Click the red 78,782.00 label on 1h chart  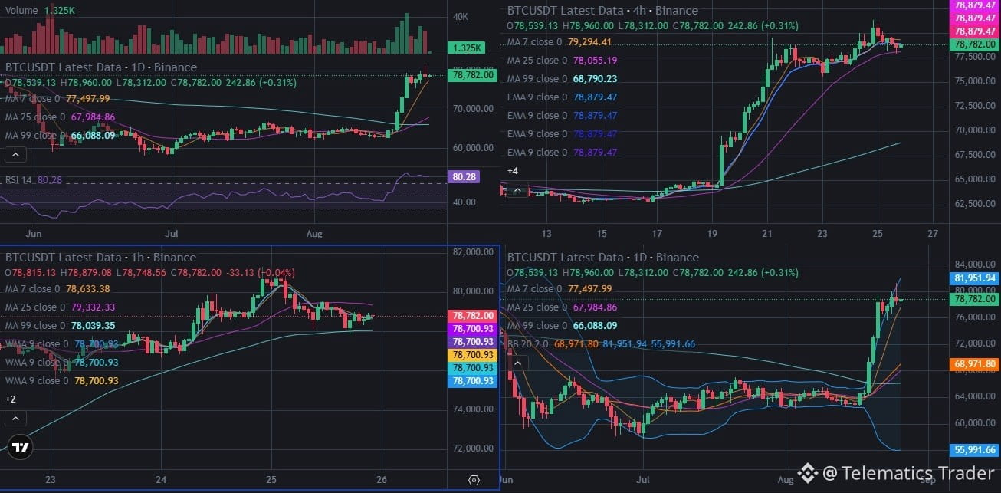click(472, 315)
